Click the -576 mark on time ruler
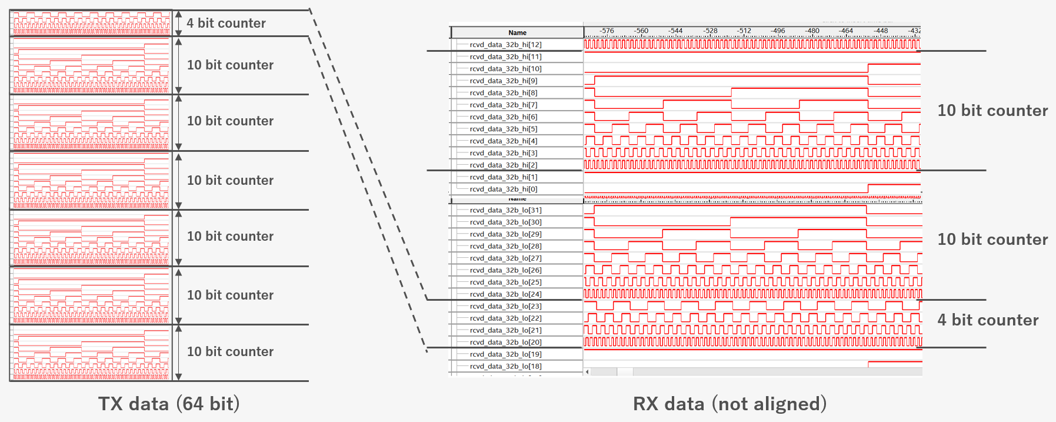This screenshot has height=422, width=1056. tap(607, 31)
